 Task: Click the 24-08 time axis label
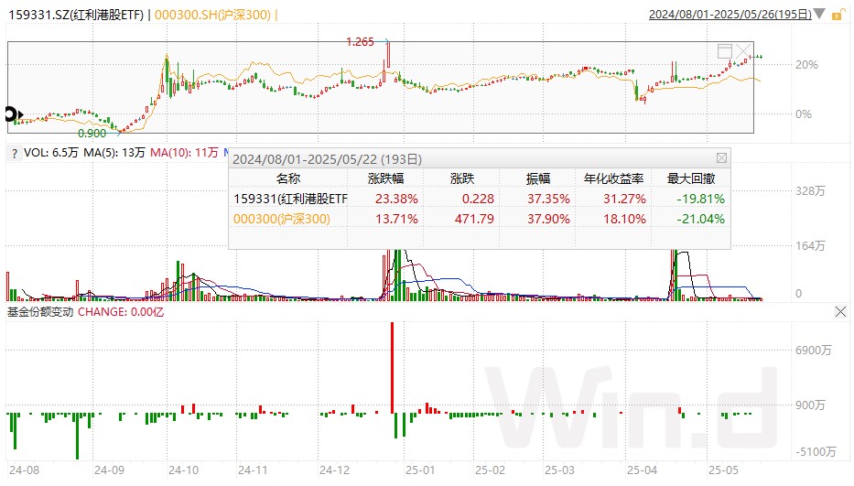25,470
